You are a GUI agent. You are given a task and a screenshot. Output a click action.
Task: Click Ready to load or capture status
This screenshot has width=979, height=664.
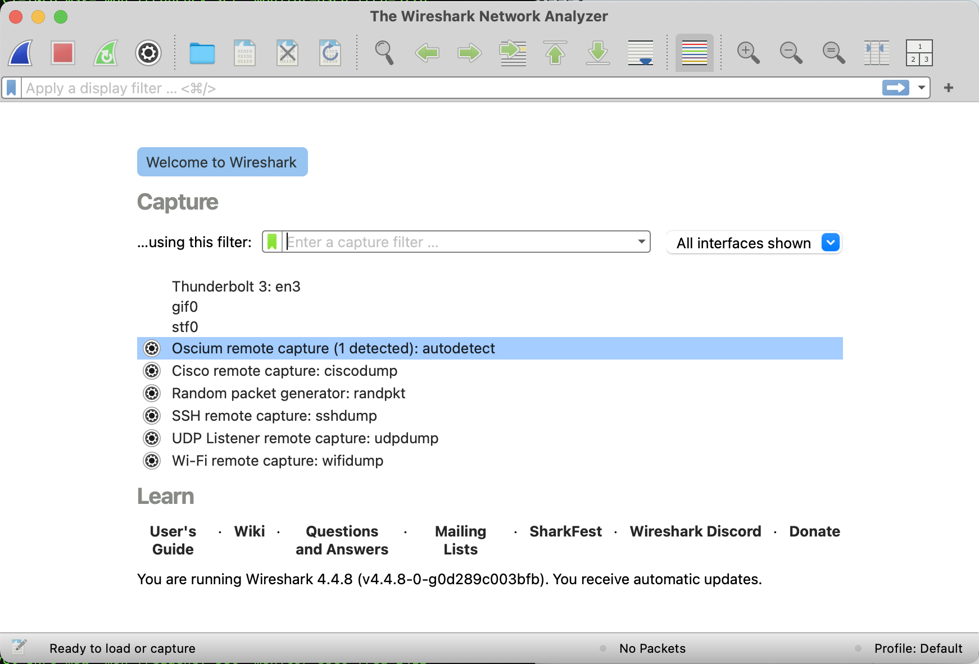[x=123, y=648]
